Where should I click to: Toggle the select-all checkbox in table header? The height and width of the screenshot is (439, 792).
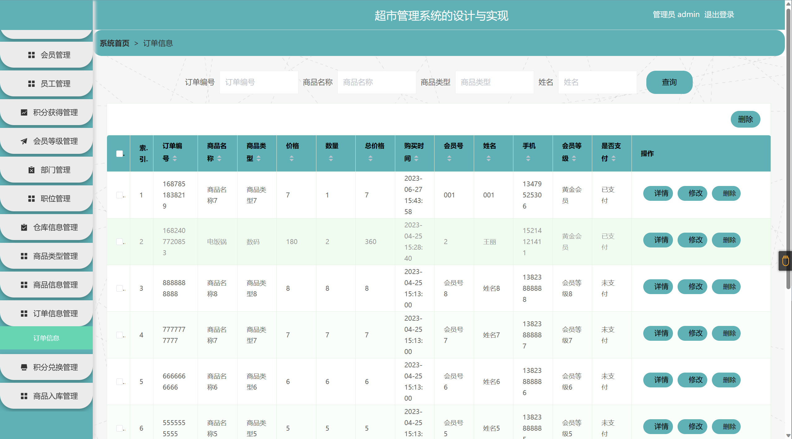coord(120,154)
